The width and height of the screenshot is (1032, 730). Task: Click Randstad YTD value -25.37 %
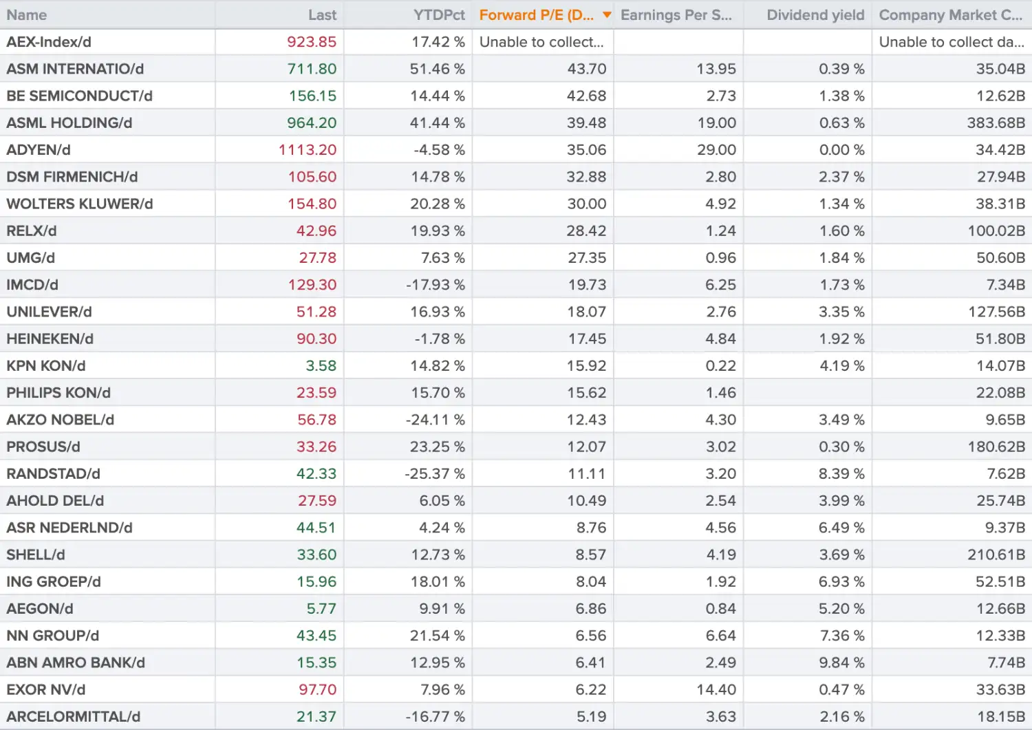[x=436, y=473]
